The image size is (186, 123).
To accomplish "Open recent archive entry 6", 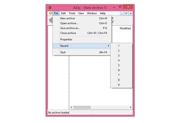I will [121, 70].
